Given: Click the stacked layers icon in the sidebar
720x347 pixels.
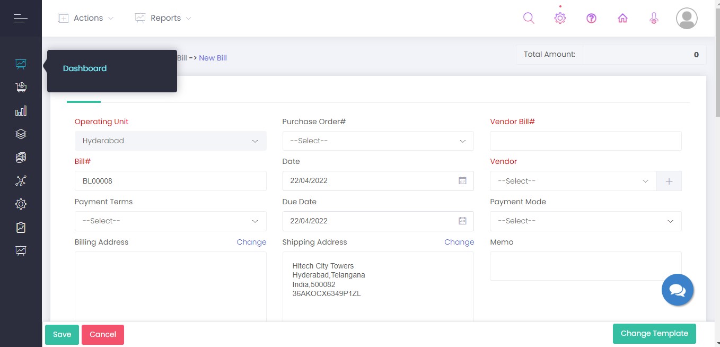Looking at the screenshot, I should pyautogui.click(x=21, y=134).
